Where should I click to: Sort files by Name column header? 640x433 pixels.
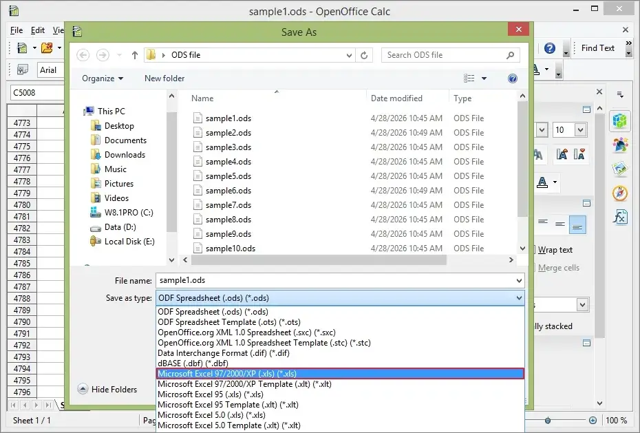tap(202, 98)
